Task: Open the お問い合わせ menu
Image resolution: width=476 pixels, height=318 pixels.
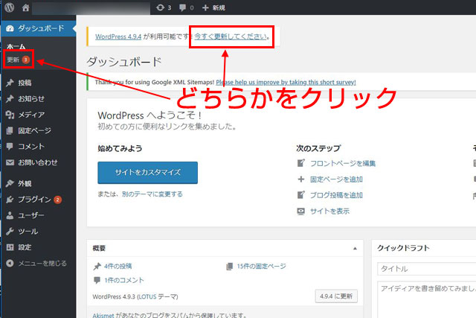Action: pos(39,162)
